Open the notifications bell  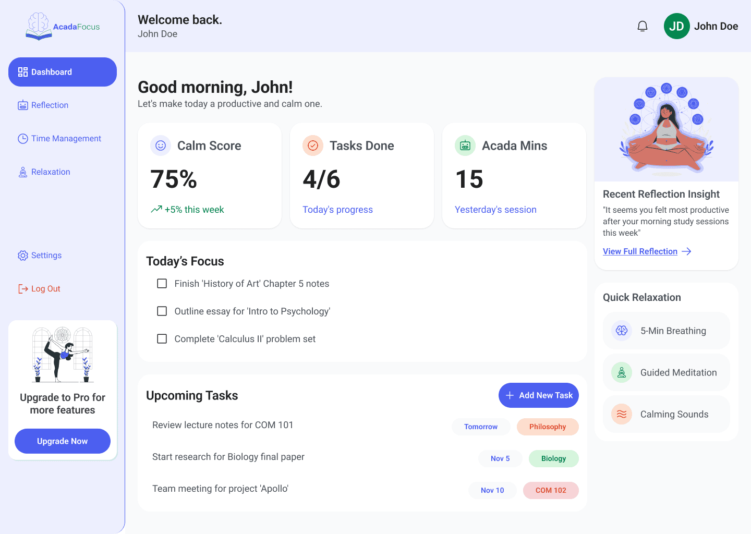coord(643,26)
